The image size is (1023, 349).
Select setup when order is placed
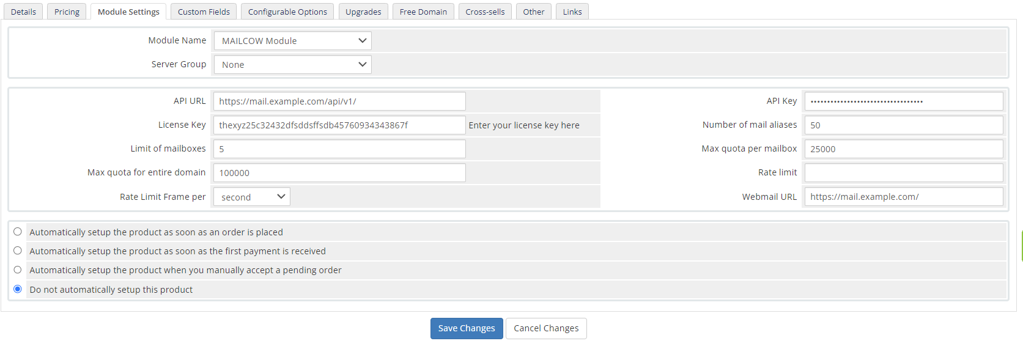(x=18, y=232)
